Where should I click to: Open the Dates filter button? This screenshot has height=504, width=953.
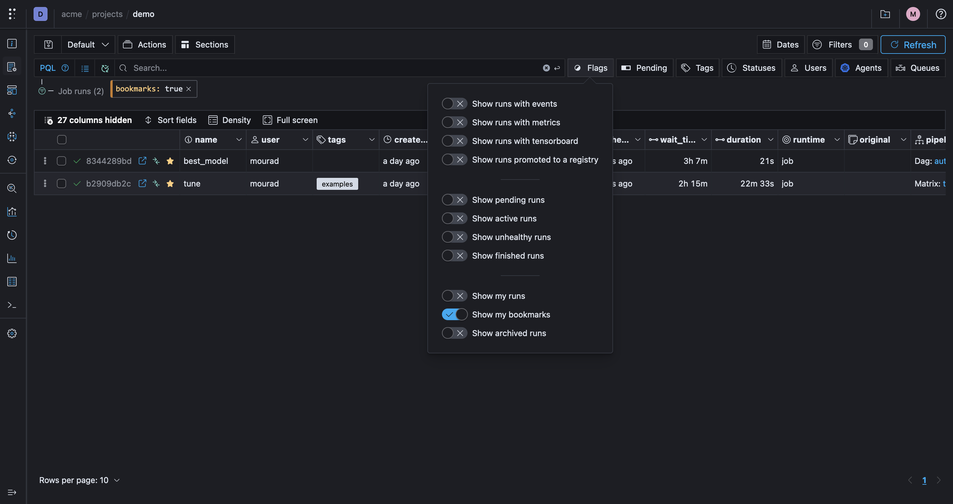(x=781, y=45)
